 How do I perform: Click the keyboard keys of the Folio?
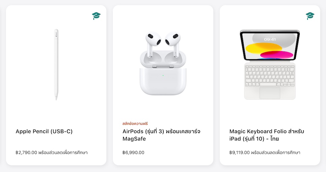(270, 75)
